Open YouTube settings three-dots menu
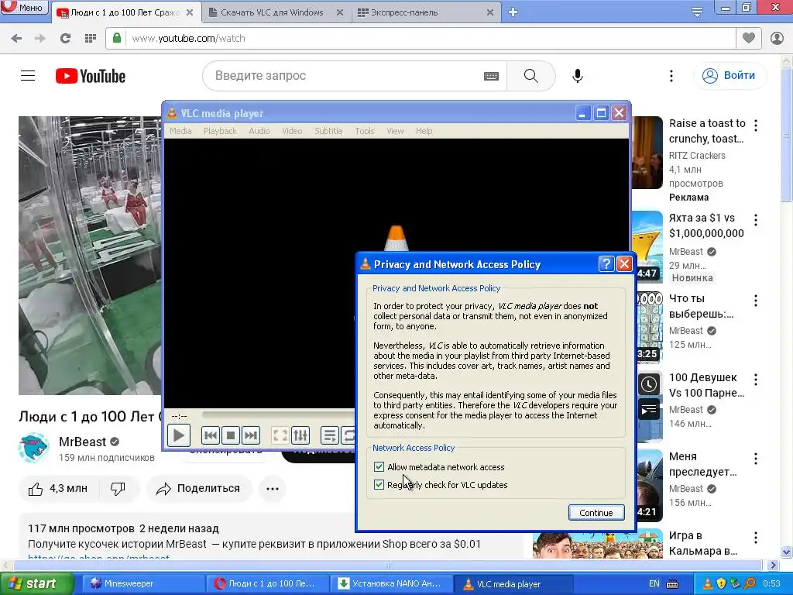 671,75
